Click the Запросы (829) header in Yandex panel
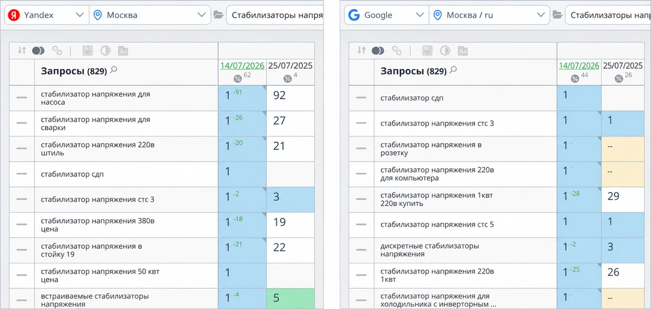This screenshot has height=309, width=651. coord(74,71)
